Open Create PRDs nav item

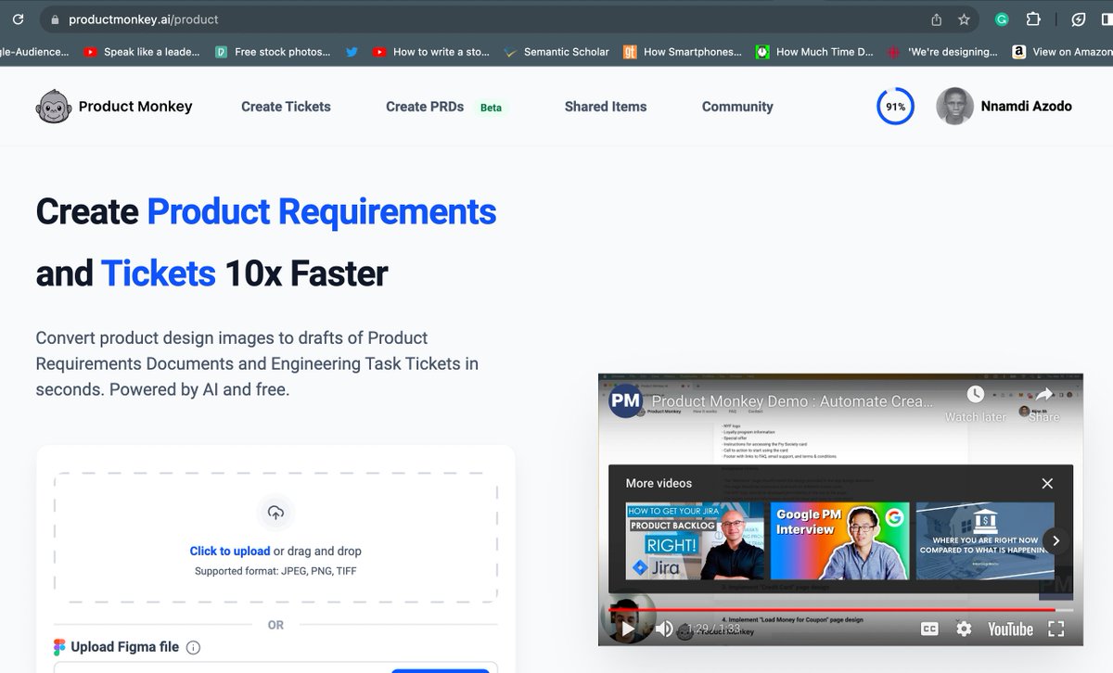coord(425,107)
